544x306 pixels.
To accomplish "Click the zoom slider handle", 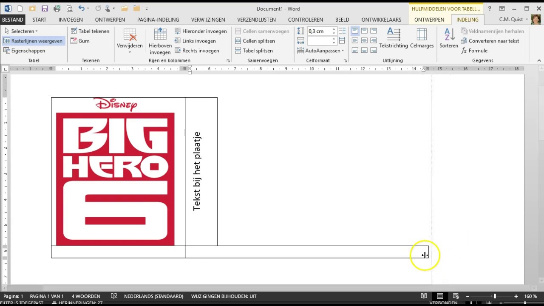I will click(494, 296).
